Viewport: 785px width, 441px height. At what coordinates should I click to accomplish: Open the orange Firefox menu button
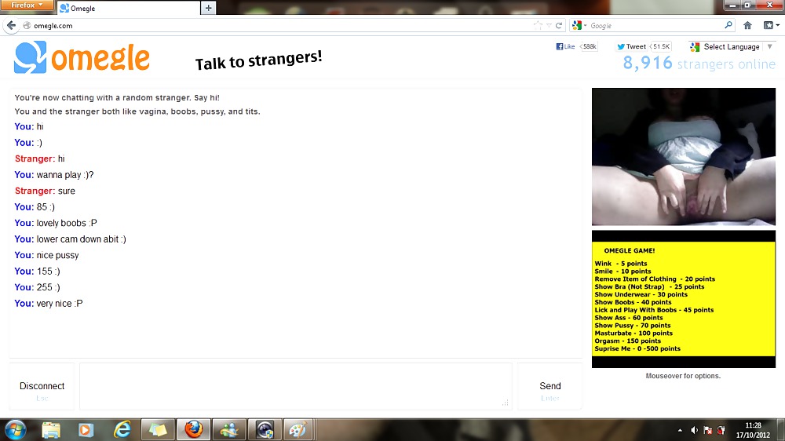(x=27, y=5)
